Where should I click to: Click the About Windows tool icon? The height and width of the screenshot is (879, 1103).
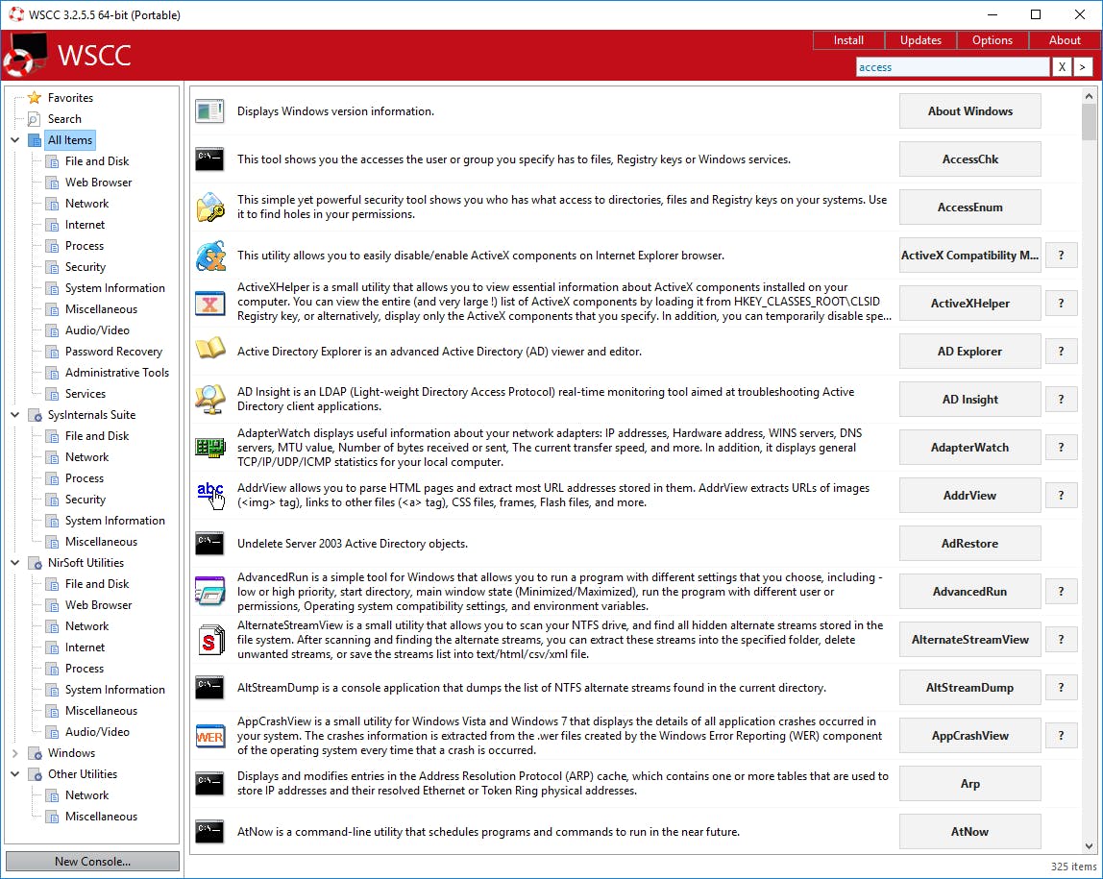209,111
